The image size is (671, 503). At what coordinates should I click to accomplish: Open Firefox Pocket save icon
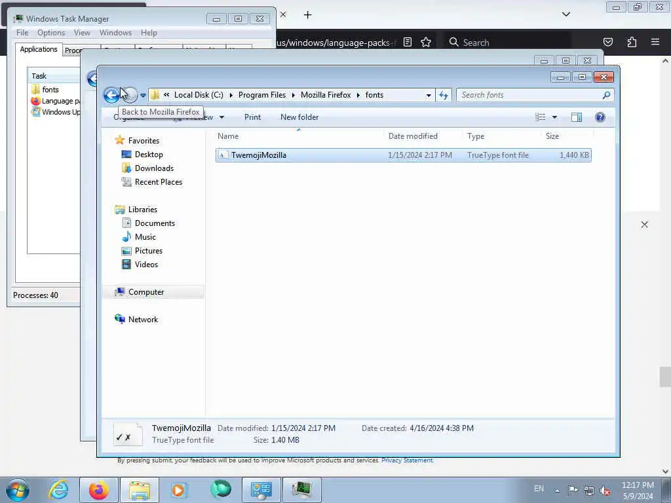pos(607,42)
